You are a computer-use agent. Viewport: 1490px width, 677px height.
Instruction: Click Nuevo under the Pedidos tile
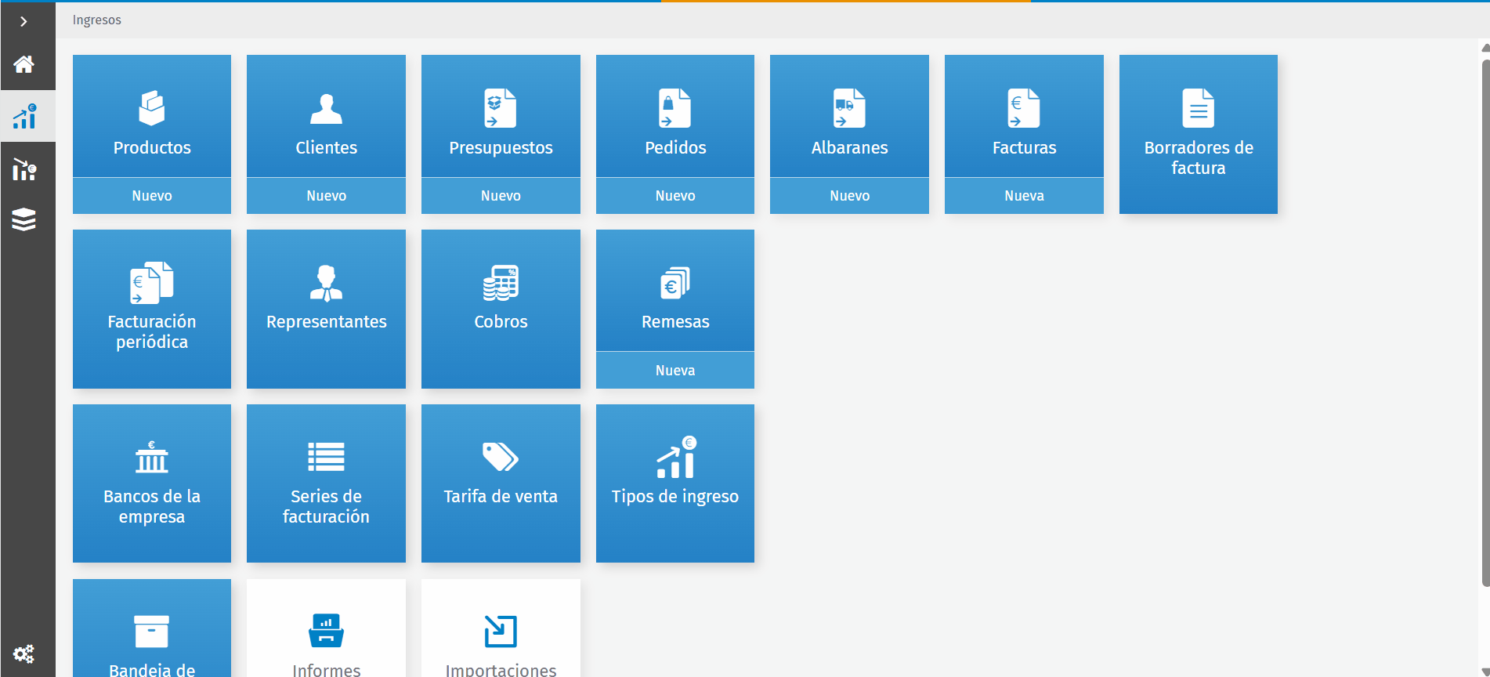(x=674, y=196)
